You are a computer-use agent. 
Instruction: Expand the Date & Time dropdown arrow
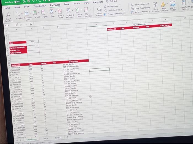pyautogui.click(x=64, y=11)
